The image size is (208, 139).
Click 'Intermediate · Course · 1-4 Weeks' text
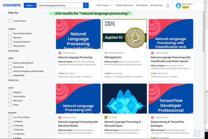(x=164, y=77)
